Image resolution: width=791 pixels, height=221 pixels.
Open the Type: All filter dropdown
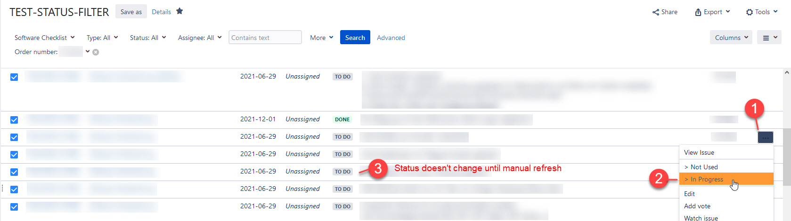[102, 38]
